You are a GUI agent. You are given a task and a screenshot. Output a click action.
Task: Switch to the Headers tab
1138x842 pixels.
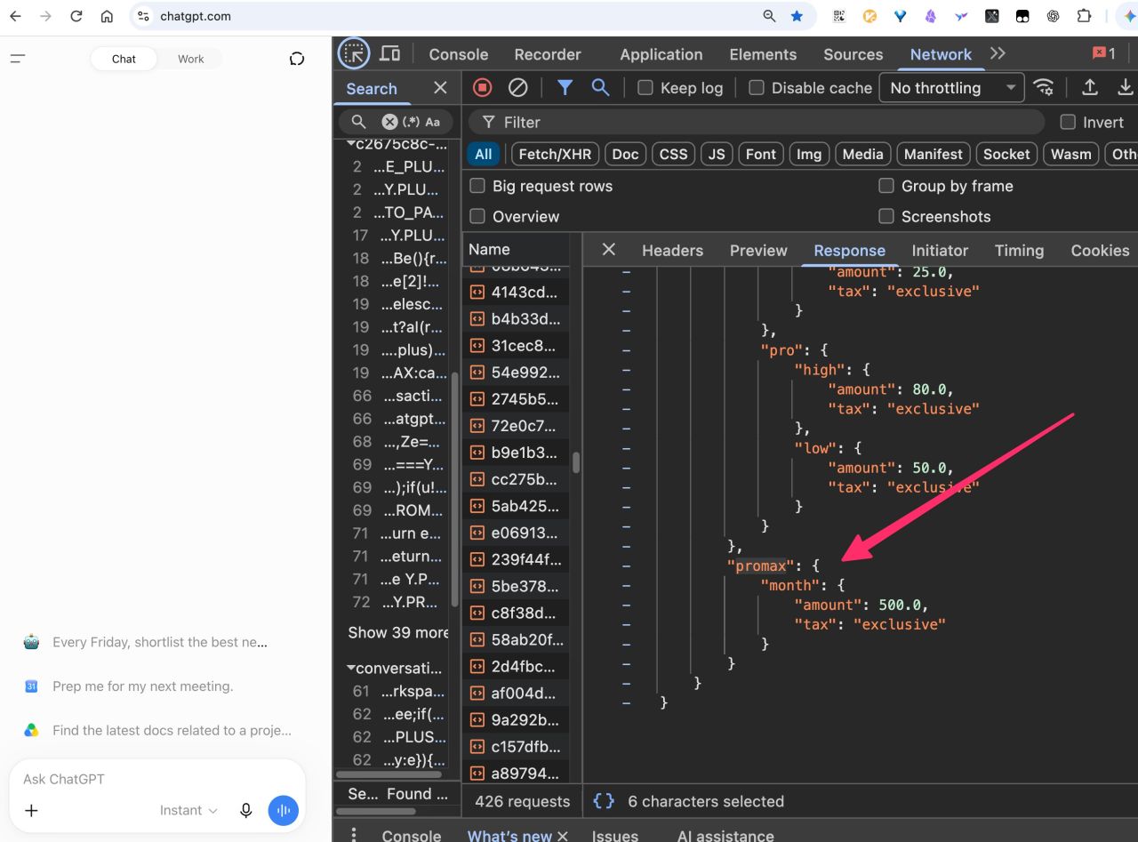tap(672, 250)
